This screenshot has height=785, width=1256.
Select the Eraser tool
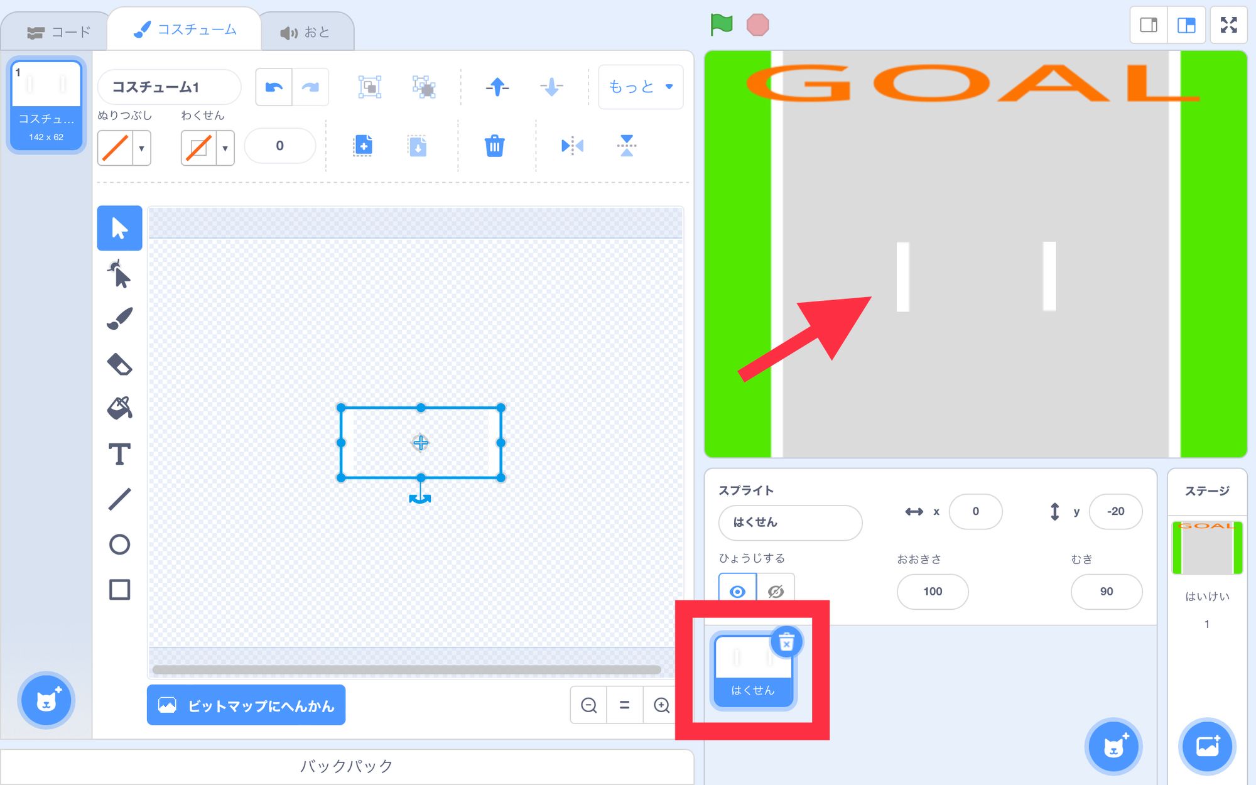[x=119, y=364]
